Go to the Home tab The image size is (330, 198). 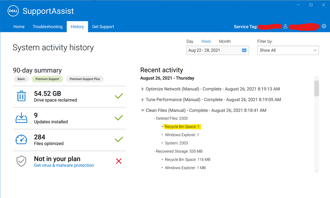(x=19, y=27)
